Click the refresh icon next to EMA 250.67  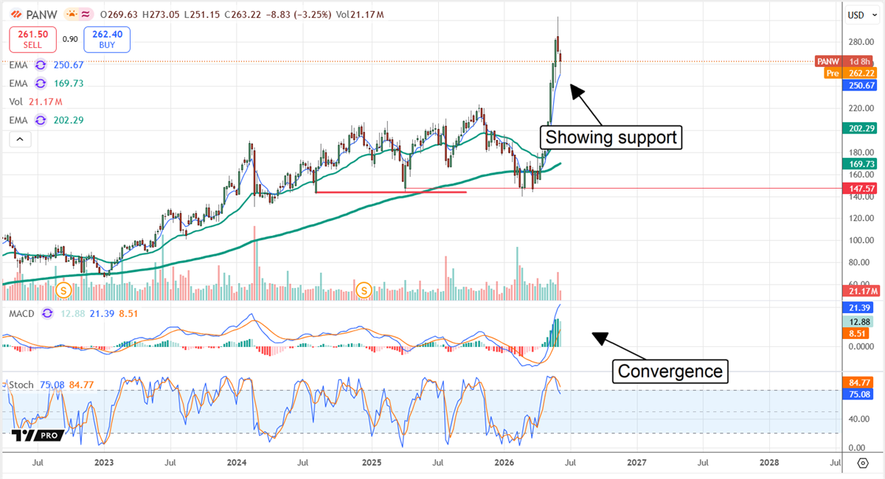pos(41,65)
